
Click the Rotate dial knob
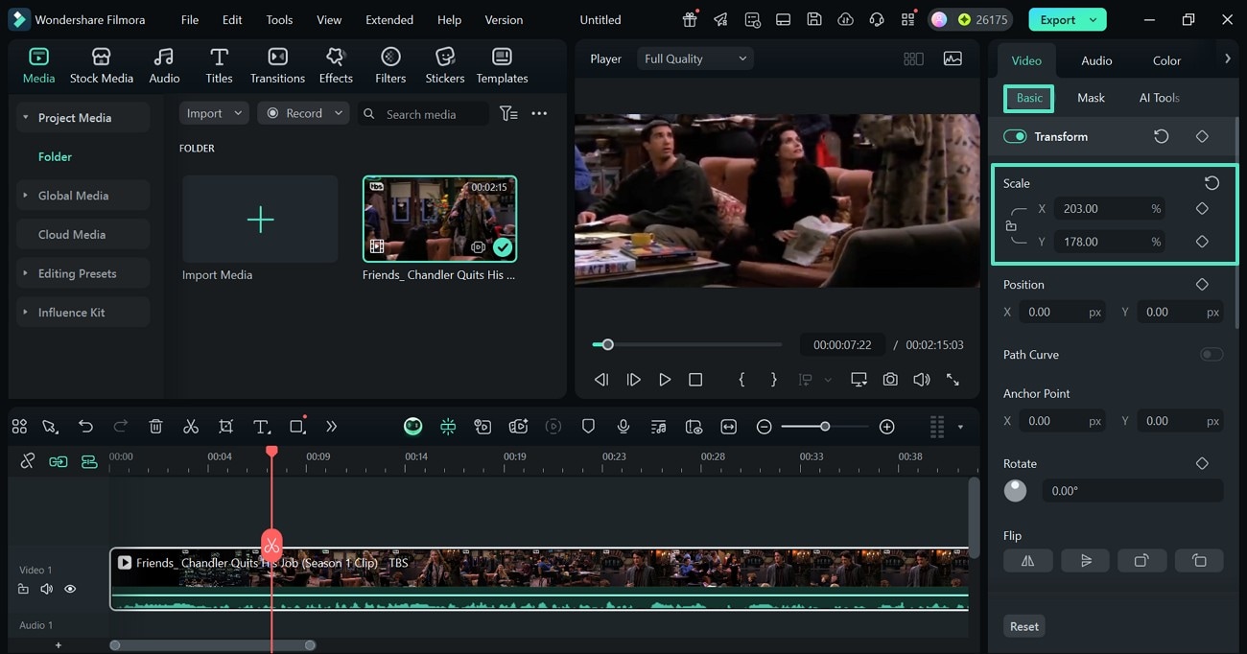[1015, 491]
